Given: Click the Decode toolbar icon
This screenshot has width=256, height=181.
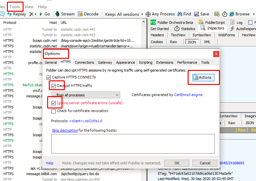Looking at the screenshot, I should [x=80, y=14].
